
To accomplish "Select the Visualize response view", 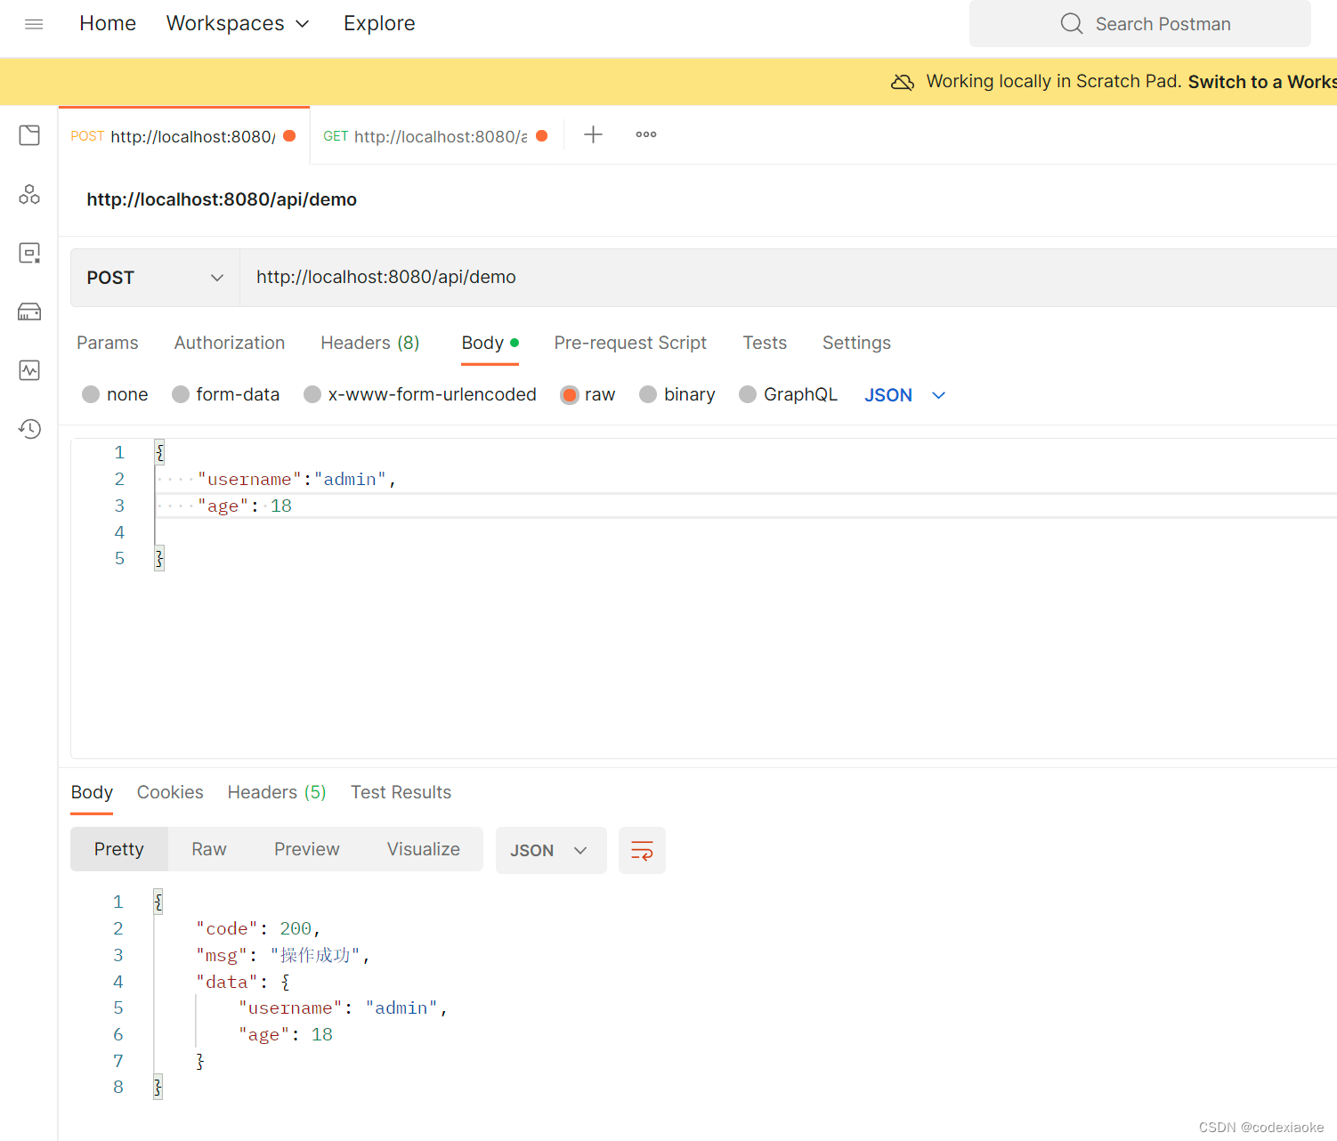I will [424, 850].
